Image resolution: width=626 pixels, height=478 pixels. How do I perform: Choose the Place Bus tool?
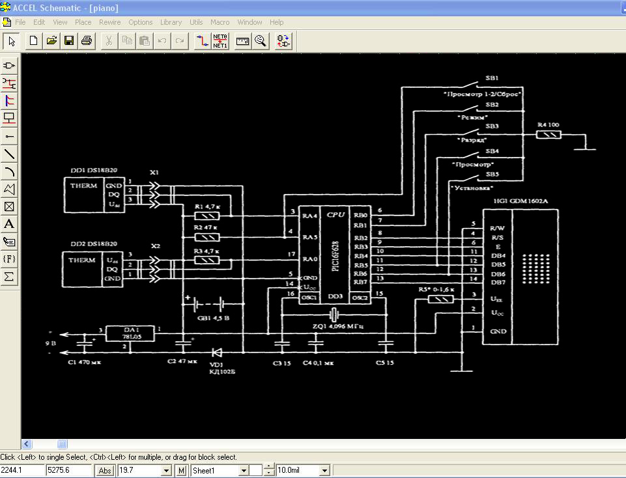(x=10, y=101)
